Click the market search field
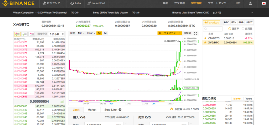The height and width of the screenshot is (125, 269). pos(213,29)
